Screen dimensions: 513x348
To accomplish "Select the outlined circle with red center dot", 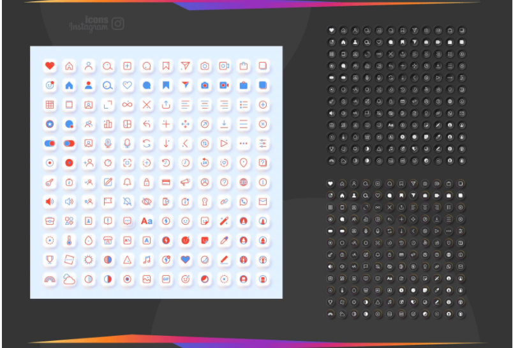I will (50, 163).
